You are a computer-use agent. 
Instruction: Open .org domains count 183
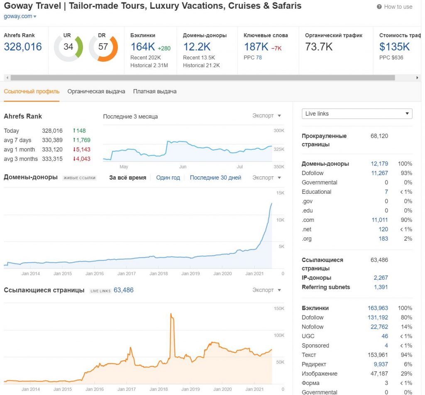[x=383, y=239]
